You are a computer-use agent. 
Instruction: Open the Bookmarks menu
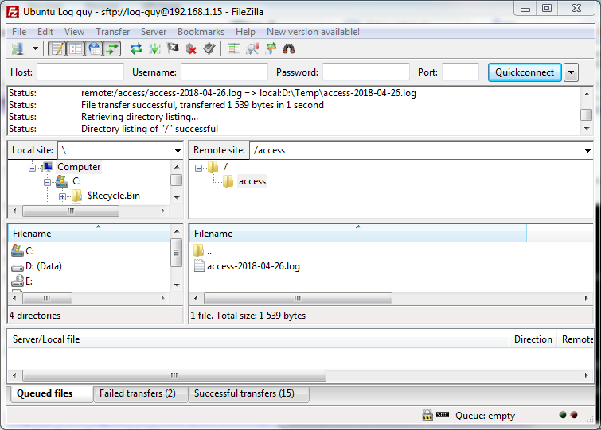point(201,32)
